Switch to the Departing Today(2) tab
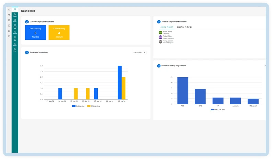Viewport: 272px width, 159px height. pos(184,26)
